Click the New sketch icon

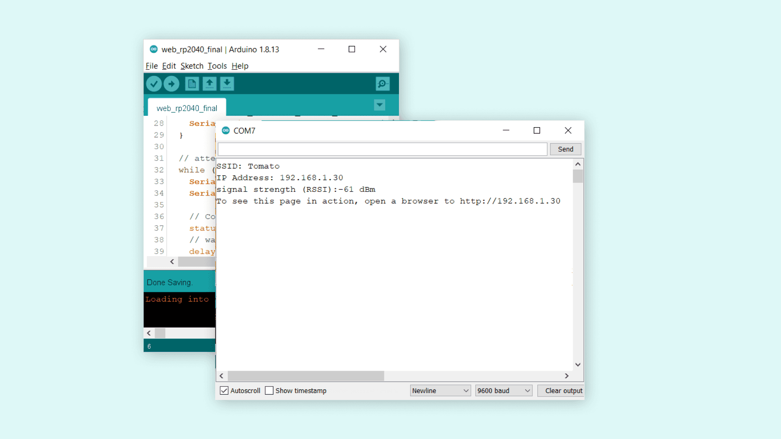click(x=192, y=84)
